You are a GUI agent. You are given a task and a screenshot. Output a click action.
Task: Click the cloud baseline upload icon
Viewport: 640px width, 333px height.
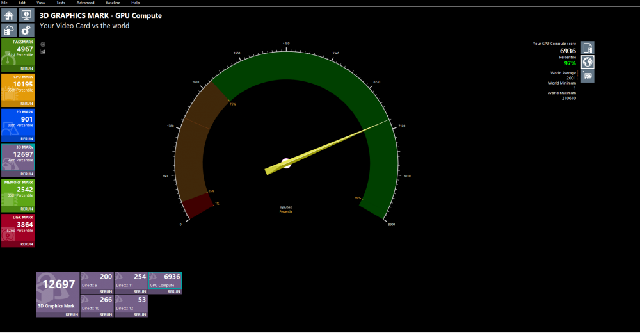click(10, 29)
